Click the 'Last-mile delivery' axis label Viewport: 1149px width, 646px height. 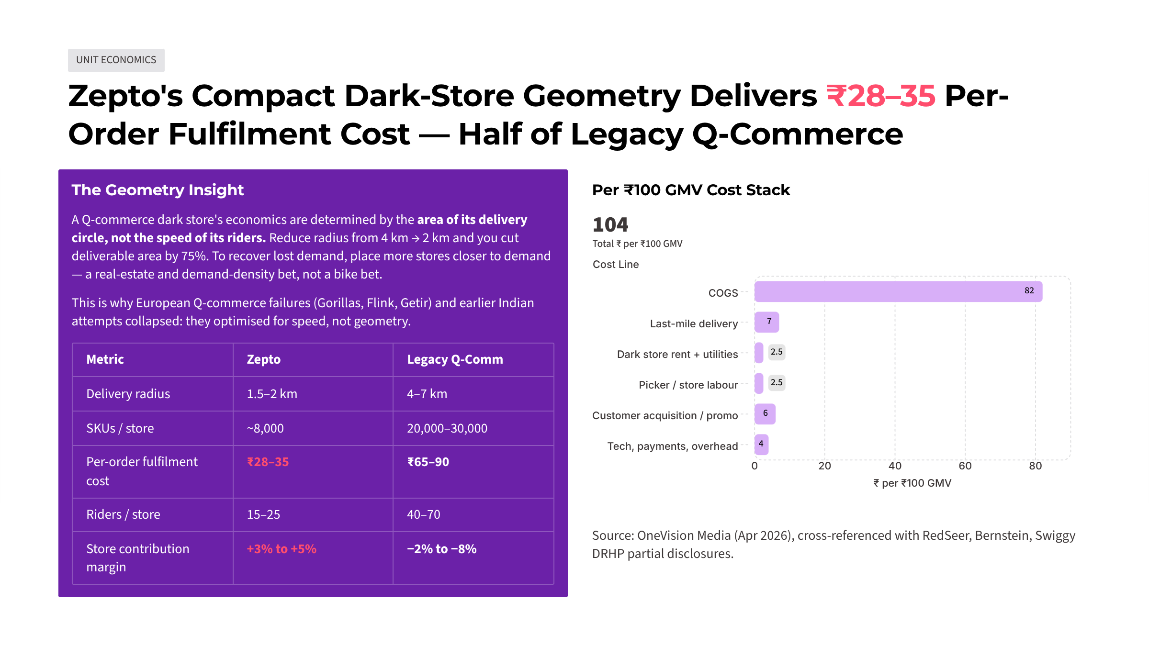[694, 323]
